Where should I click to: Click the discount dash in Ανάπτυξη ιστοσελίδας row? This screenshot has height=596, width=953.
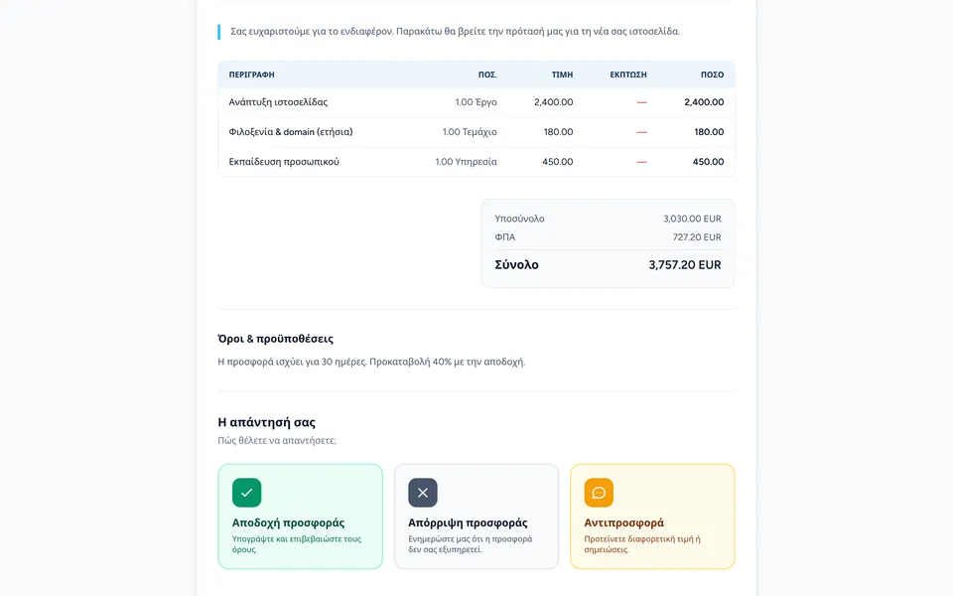point(641,102)
